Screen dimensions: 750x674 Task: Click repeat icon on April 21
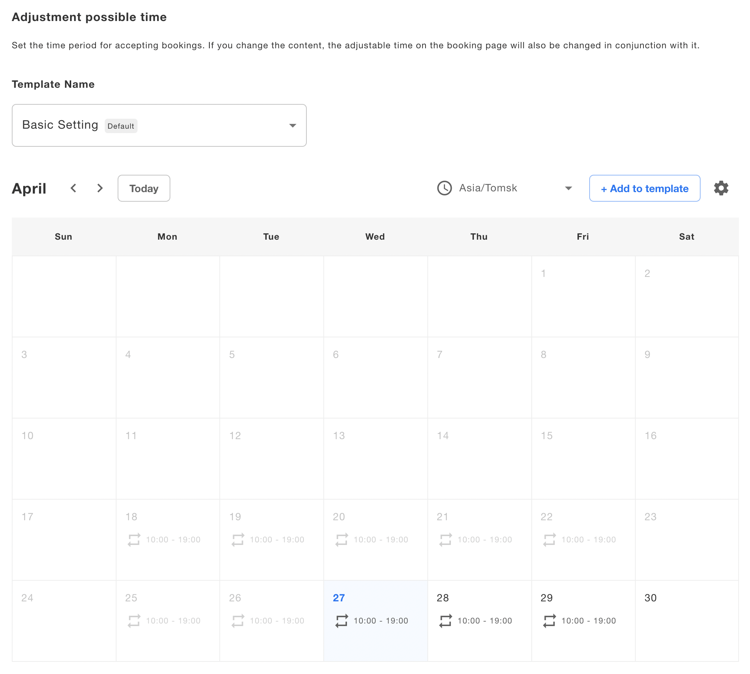pyautogui.click(x=445, y=539)
